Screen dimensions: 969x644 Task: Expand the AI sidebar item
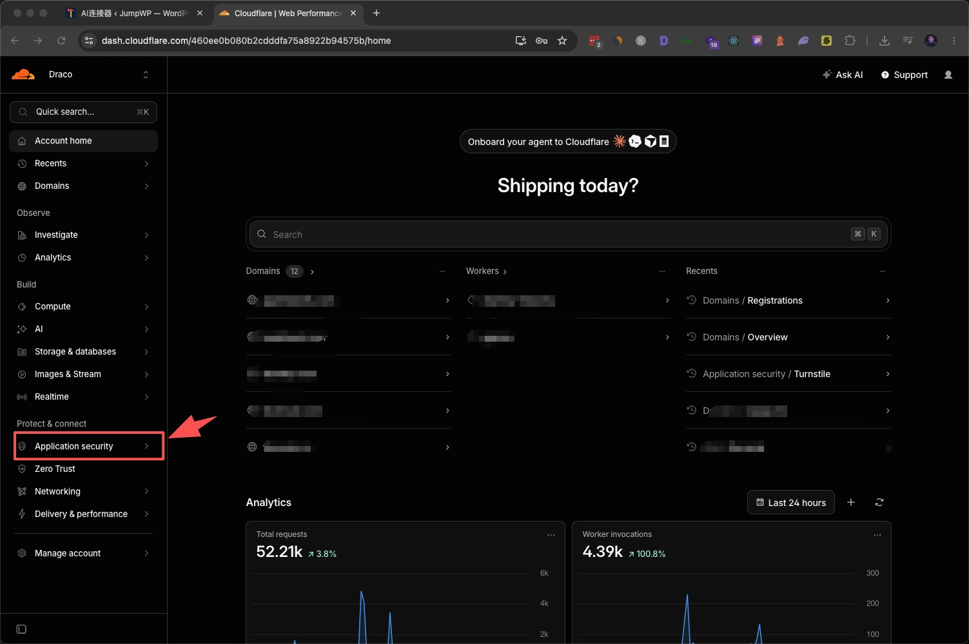[x=83, y=329]
